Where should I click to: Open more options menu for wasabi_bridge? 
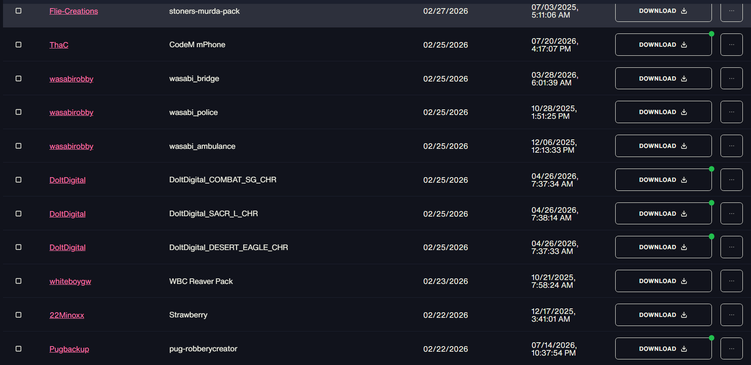[x=731, y=78]
